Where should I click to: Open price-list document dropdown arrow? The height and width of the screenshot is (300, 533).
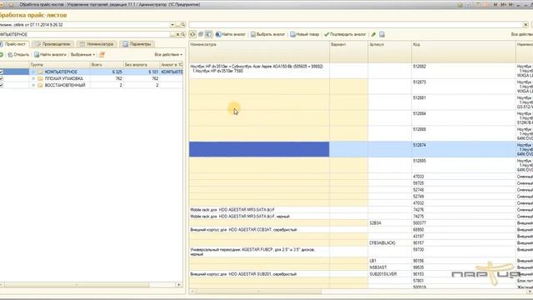click(x=172, y=25)
